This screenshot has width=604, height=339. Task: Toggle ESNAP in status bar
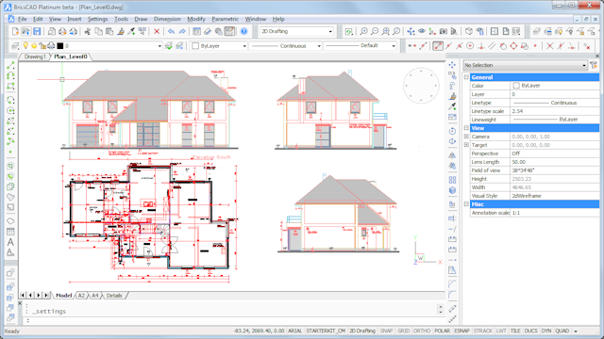click(x=461, y=331)
